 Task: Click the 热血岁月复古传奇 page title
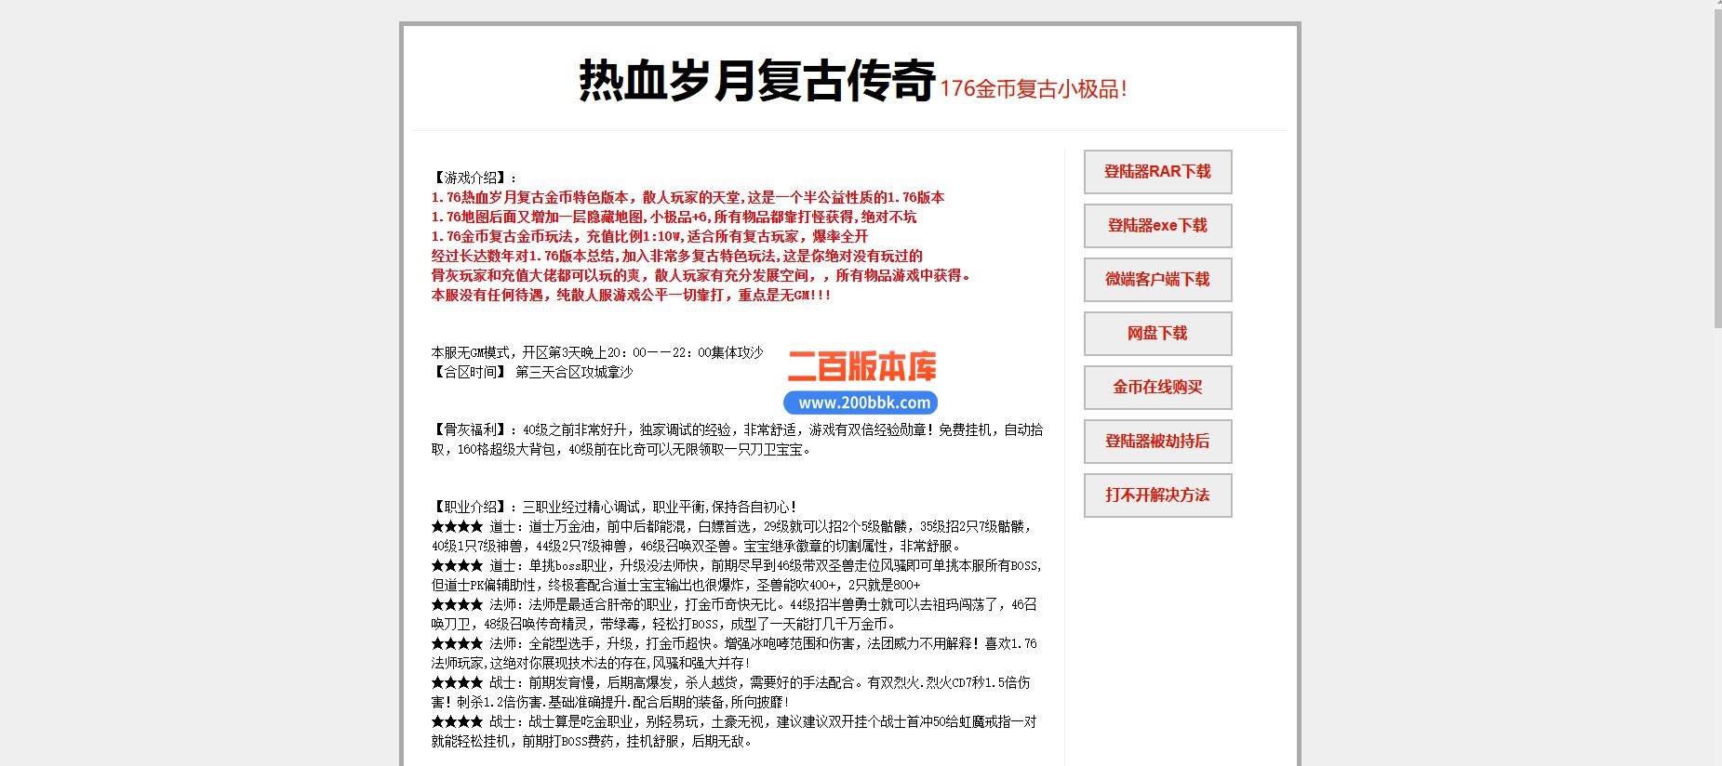tap(756, 80)
